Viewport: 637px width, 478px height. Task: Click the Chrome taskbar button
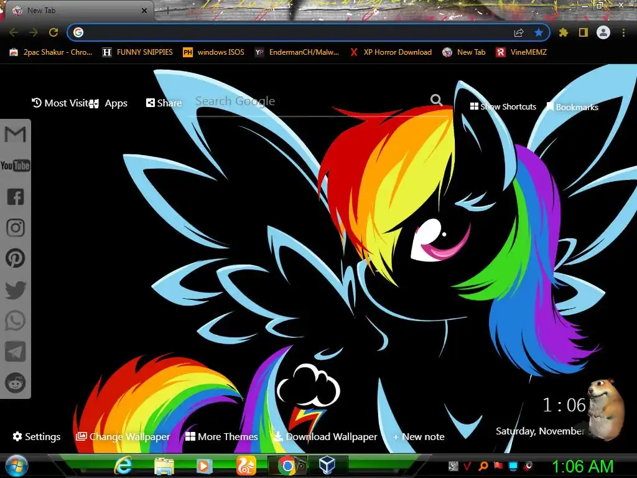pyautogui.click(x=287, y=466)
